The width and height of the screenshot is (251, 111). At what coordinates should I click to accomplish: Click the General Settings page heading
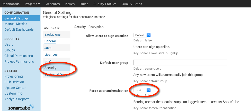[58, 12]
